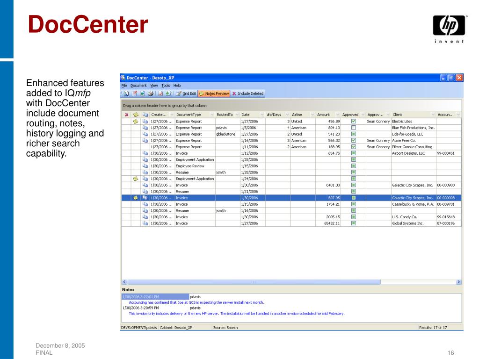The image size is (479, 359).
Task: Select the note dated 1/30/2006 3:20:59 PM
Action: (x=140, y=308)
